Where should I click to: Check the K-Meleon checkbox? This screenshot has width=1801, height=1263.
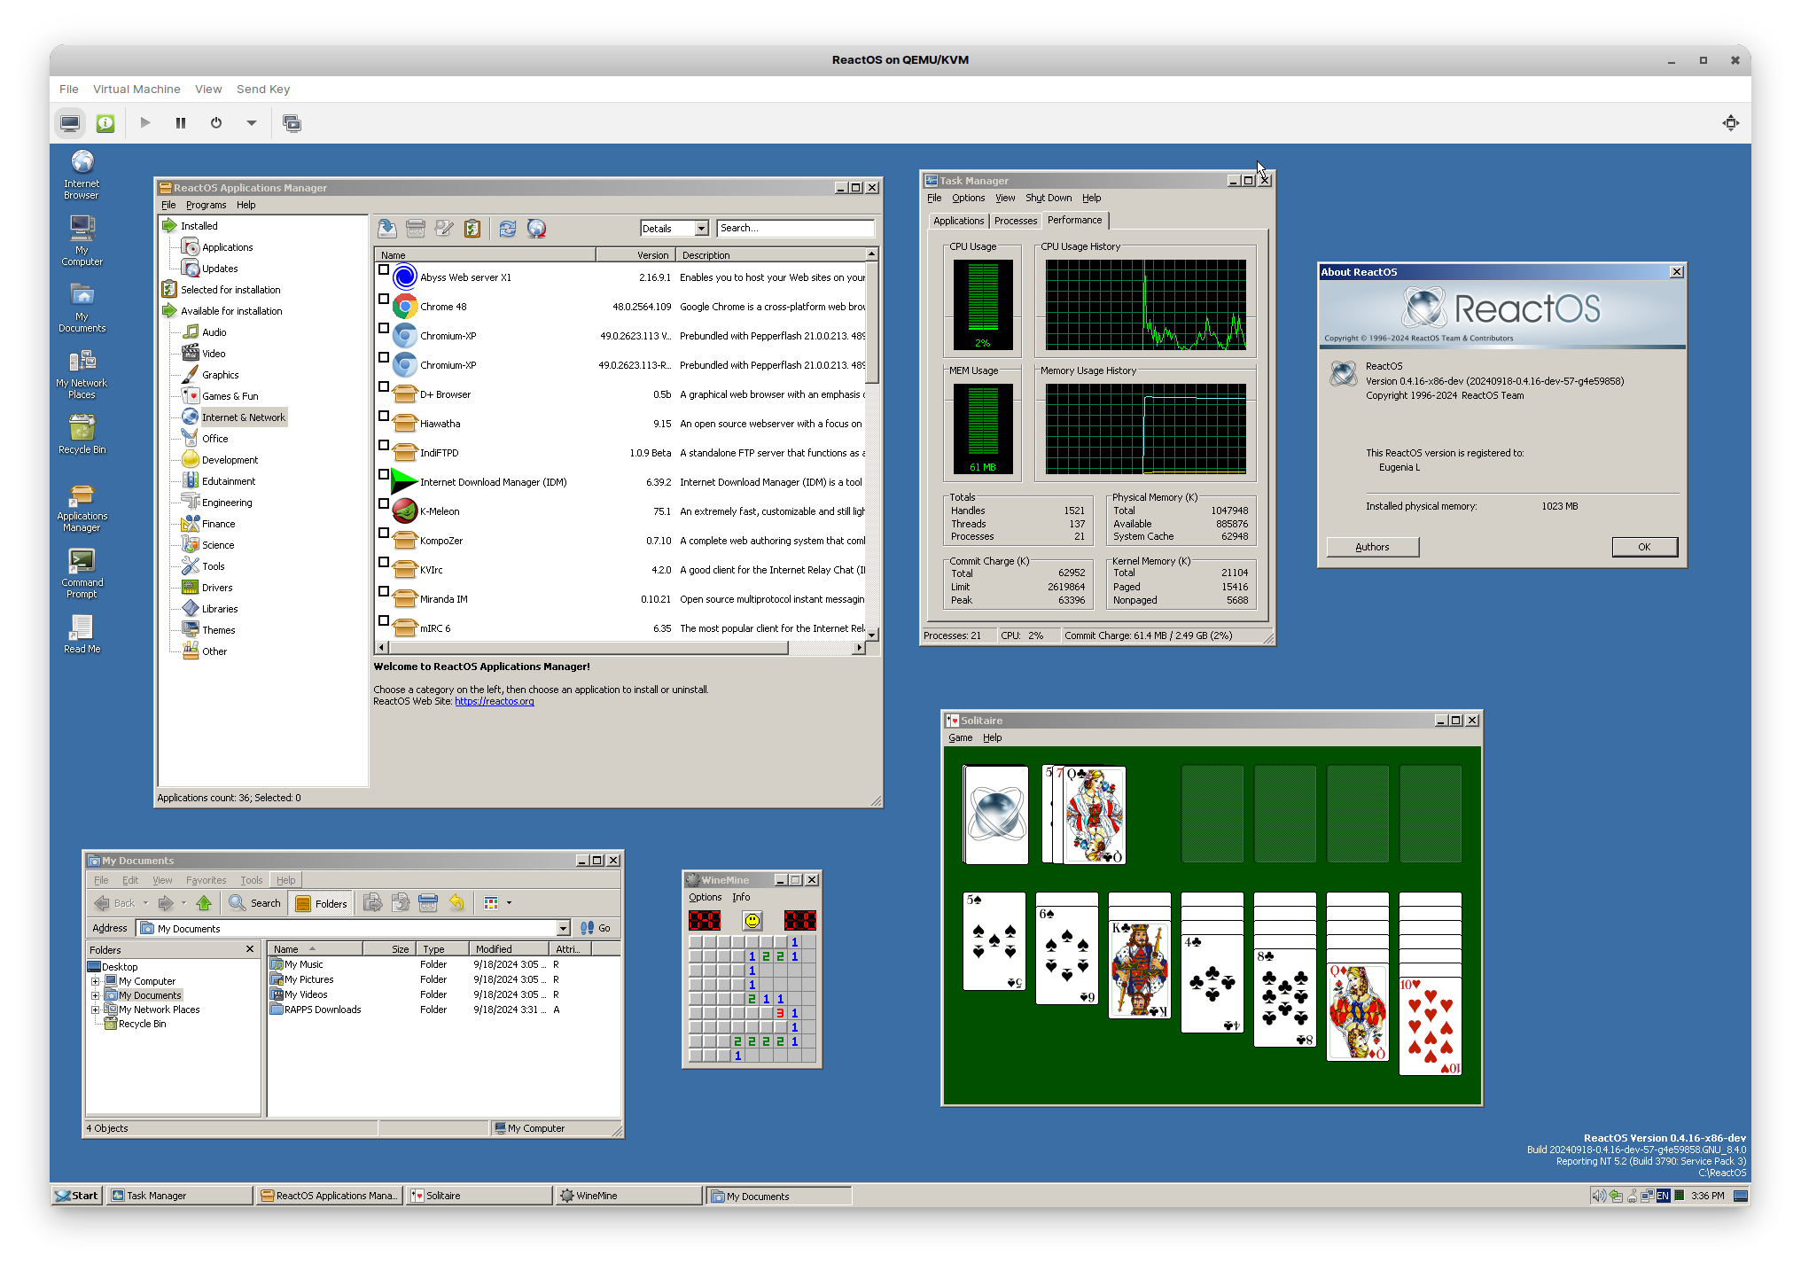(x=384, y=503)
